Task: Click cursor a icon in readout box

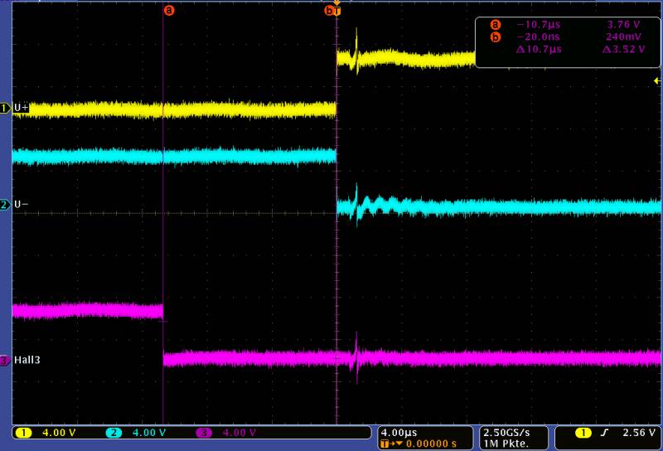Action: coord(495,25)
